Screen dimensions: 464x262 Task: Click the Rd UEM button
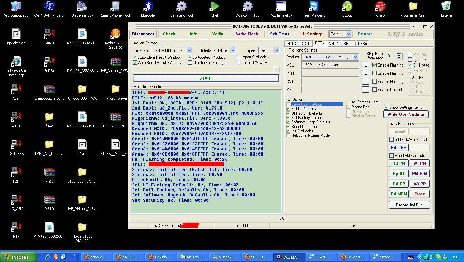398,148
